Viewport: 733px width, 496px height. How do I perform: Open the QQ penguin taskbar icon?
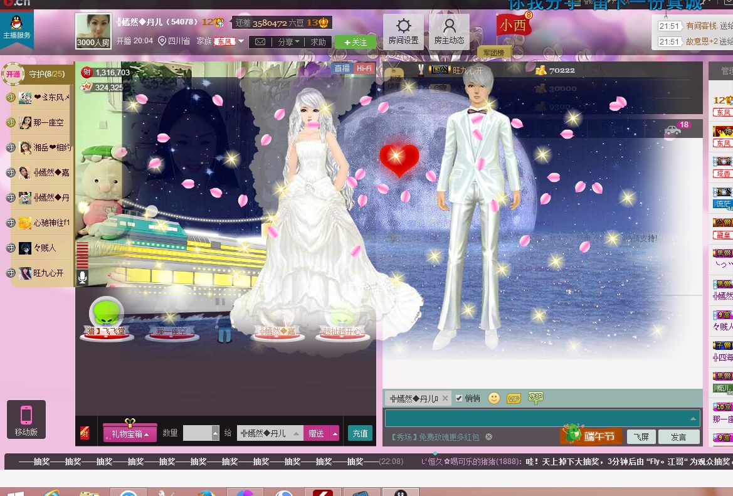coord(401,492)
